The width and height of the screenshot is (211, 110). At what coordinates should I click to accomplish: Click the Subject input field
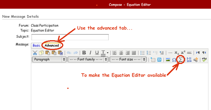point(70,37)
